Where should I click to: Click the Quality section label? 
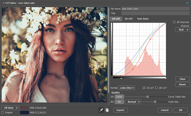coord(115,93)
